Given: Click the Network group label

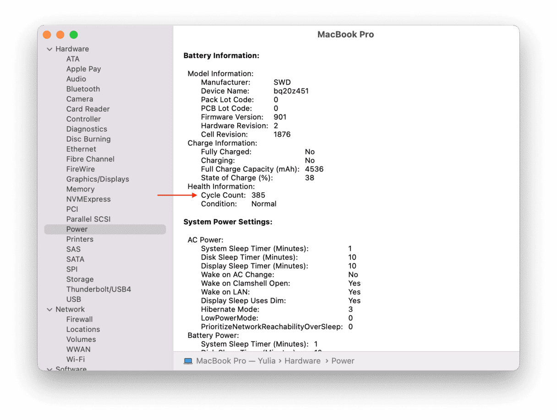Looking at the screenshot, I should [70, 310].
